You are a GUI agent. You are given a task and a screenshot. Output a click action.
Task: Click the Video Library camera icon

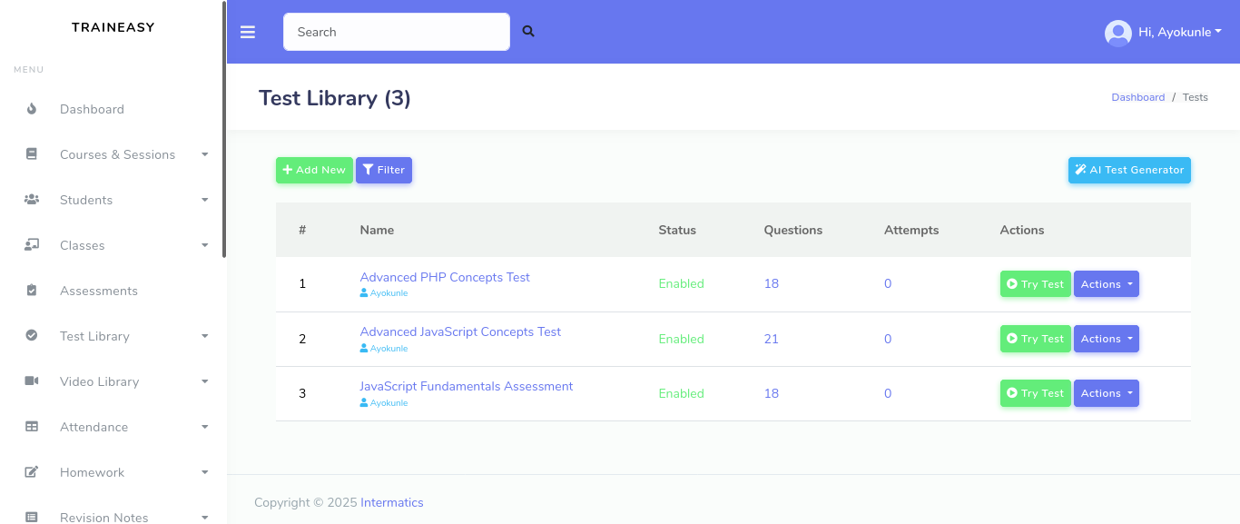(x=32, y=381)
